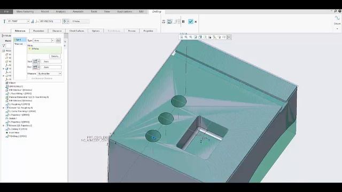Click the icon button beside Type dropdown
The width and height of the screenshot is (342, 192).
coord(58,41)
